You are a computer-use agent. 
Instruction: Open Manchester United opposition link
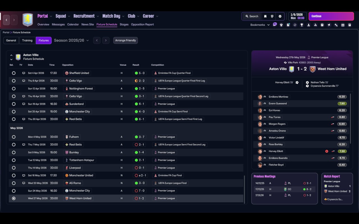(x=79, y=176)
